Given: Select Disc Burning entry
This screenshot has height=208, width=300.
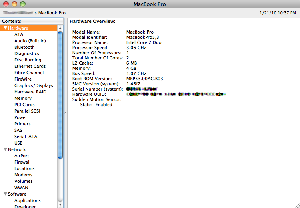Looking at the screenshot, I should pyautogui.click(x=28, y=60).
